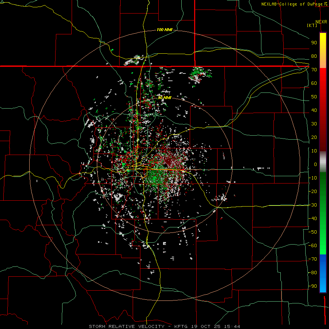Click the positive 80 scale label

tap(314, 56)
